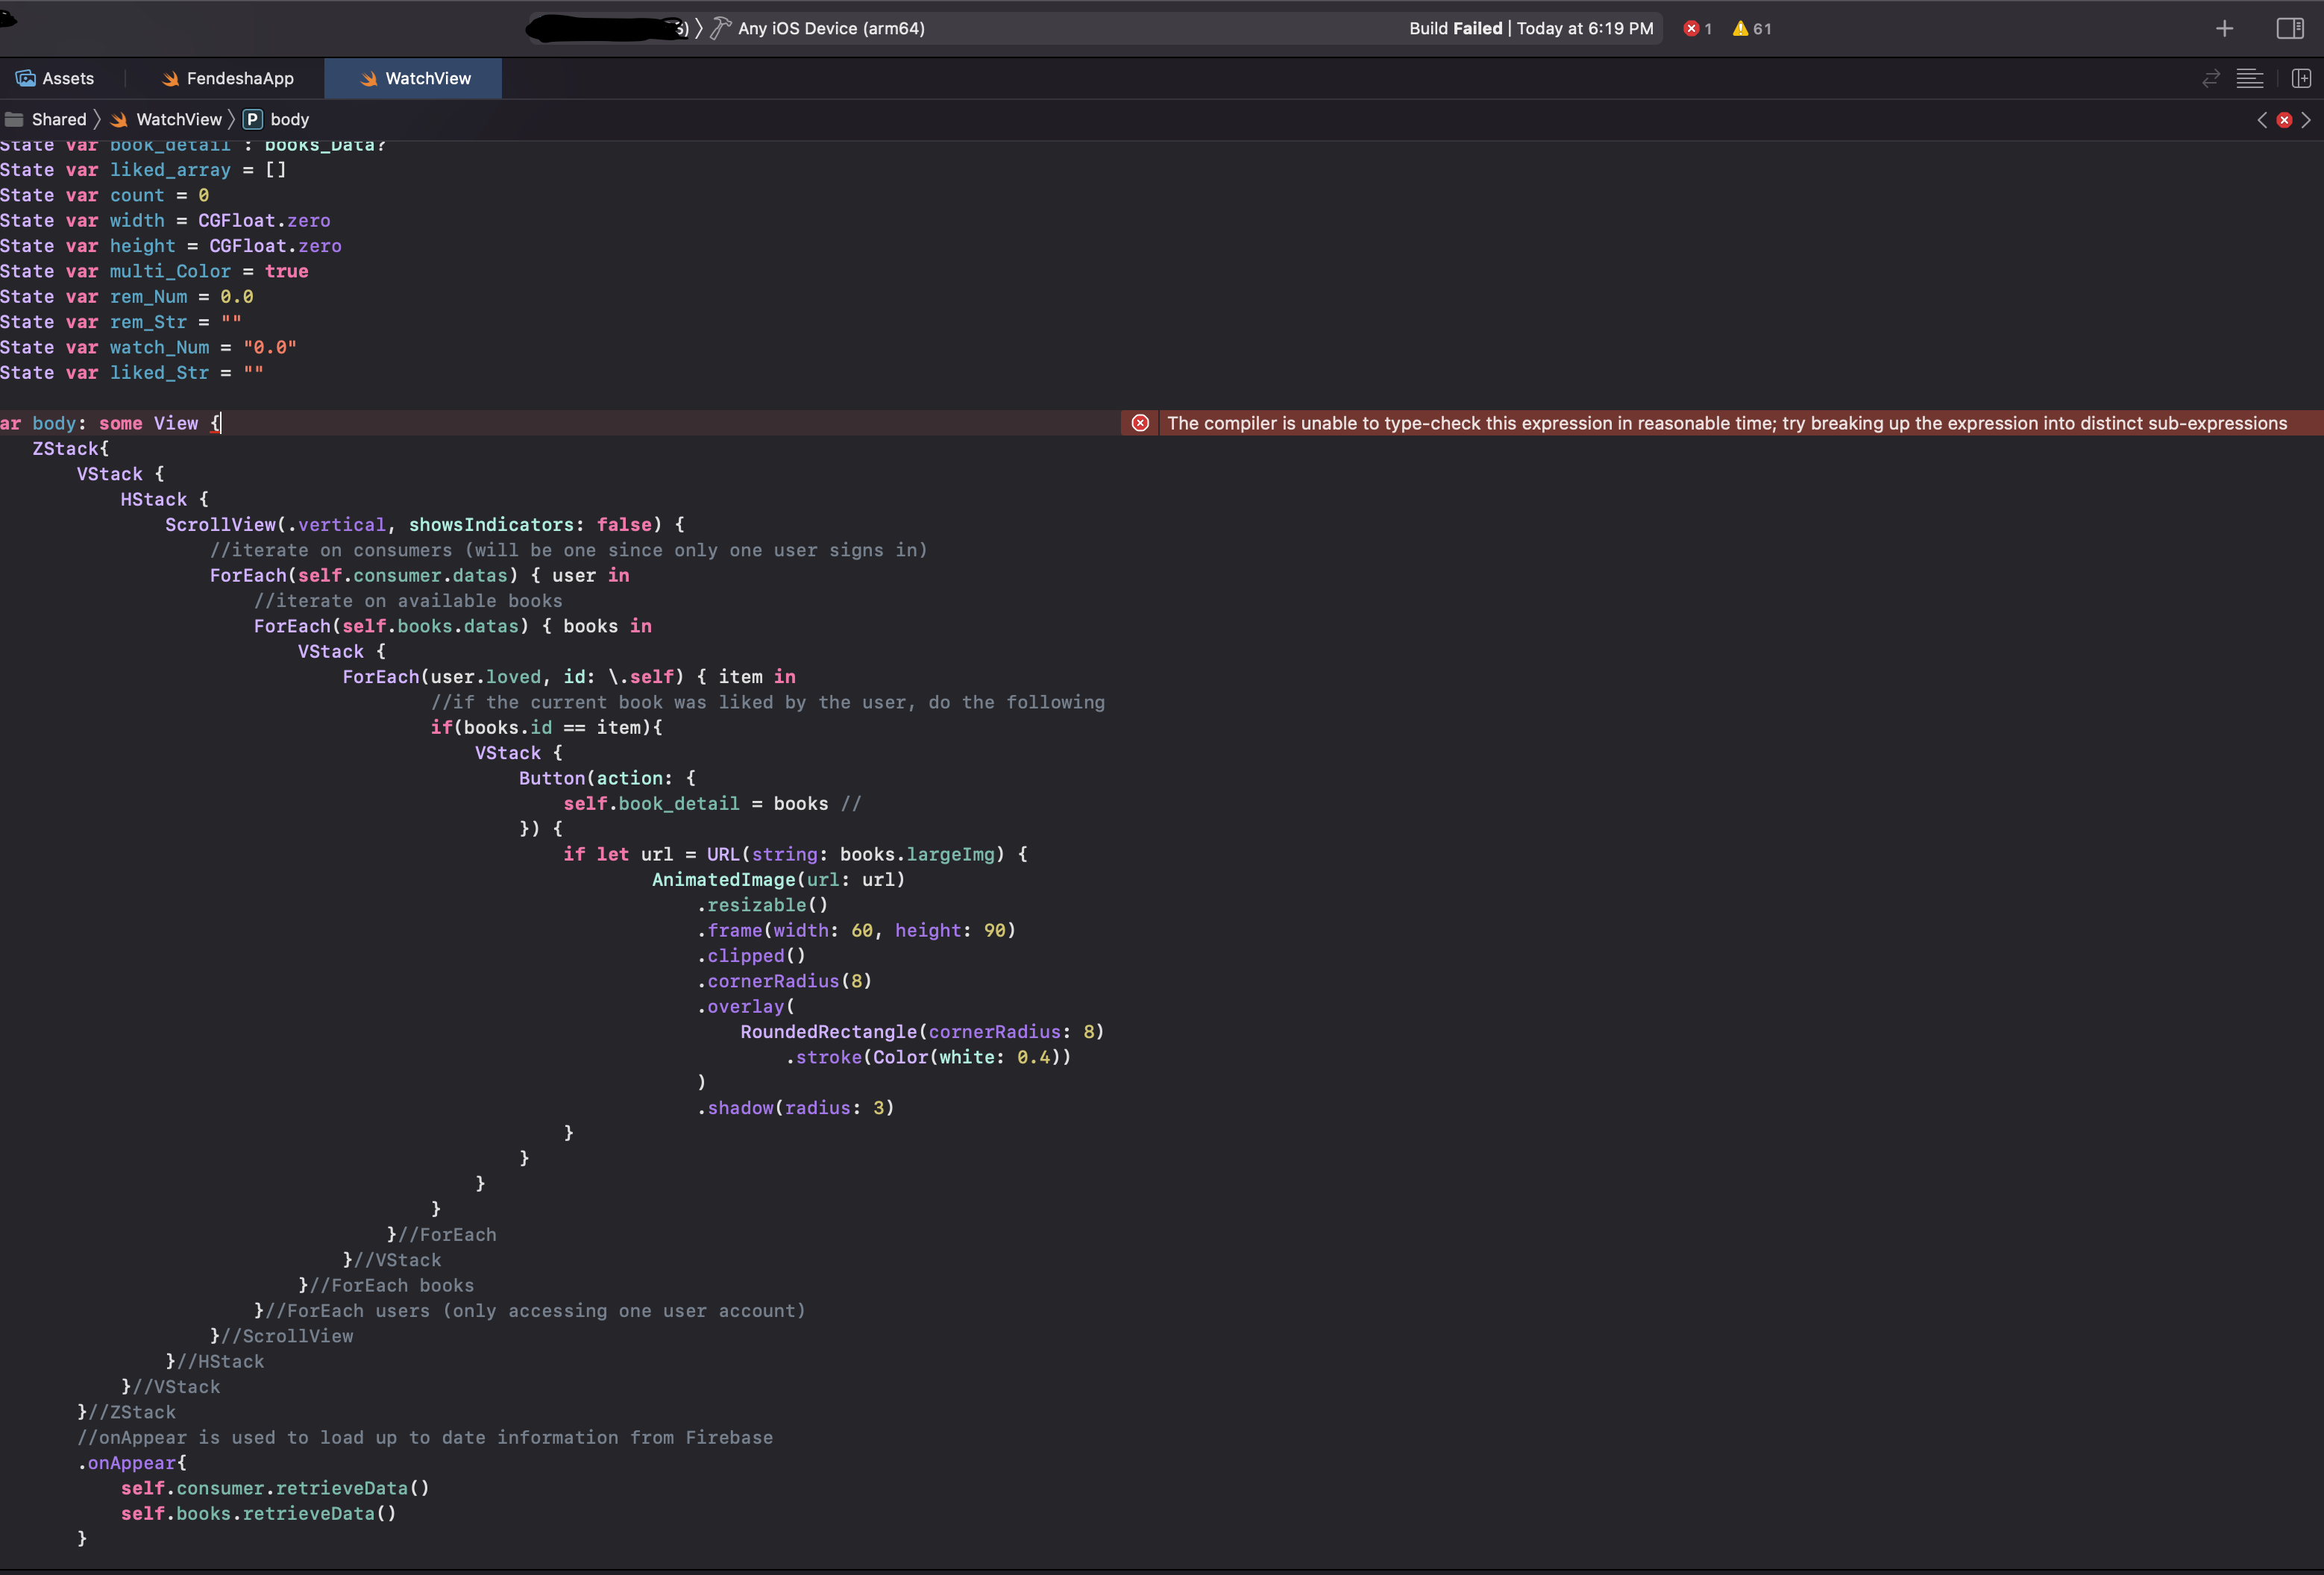Open the body property jump bar segment

[277, 120]
